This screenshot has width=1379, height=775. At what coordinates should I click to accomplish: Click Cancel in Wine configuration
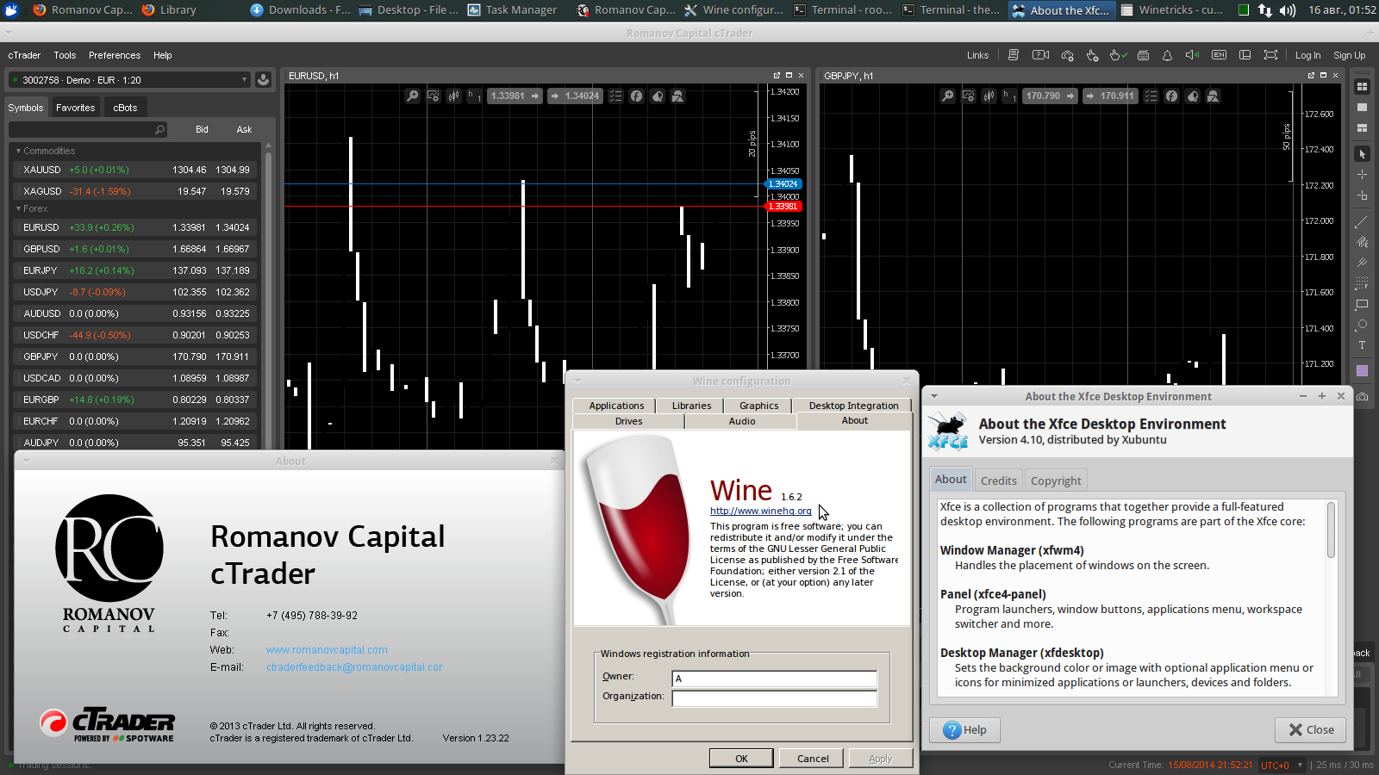coord(813,759)
